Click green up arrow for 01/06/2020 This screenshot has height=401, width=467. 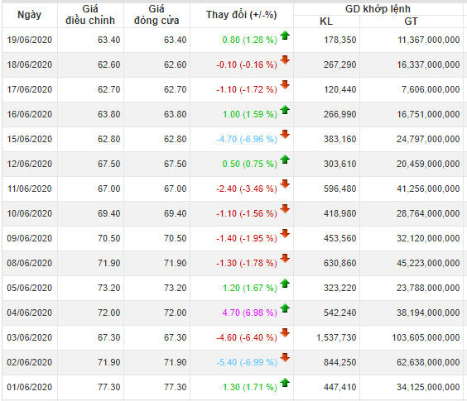coord(285,383)
